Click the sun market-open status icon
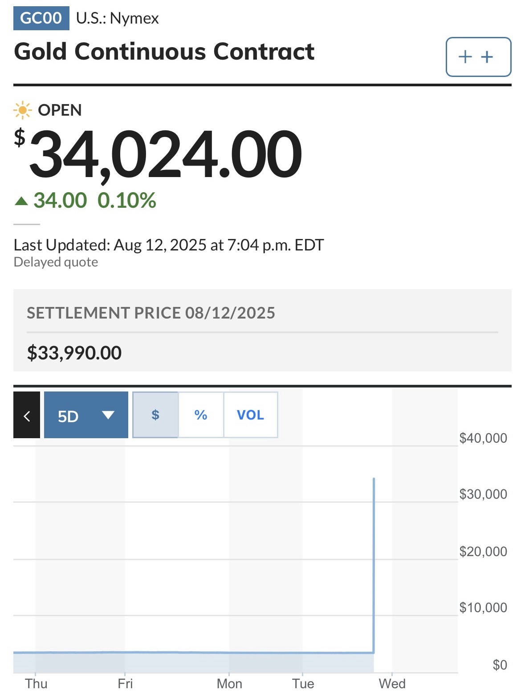 22,110
